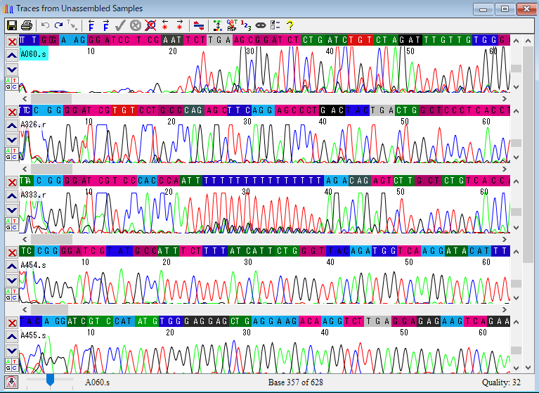Toggle ATGC channels for A454.s
This screenshot has width=539, height=393.
11,295
